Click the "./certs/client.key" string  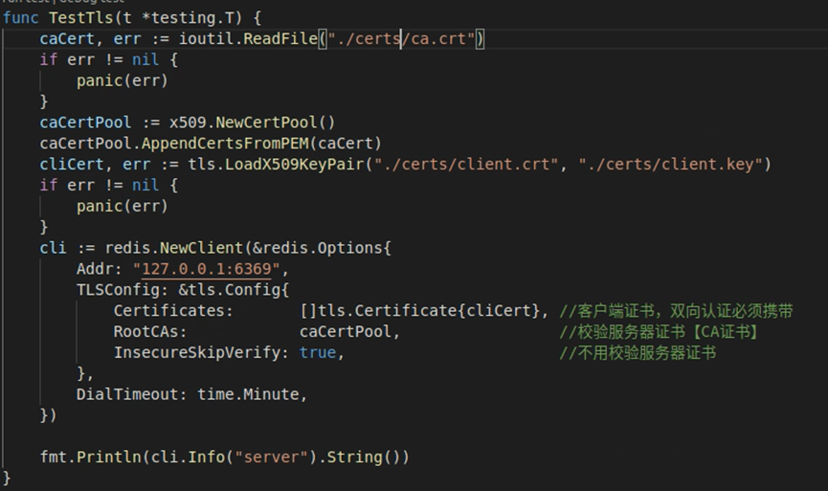(670, 165)
